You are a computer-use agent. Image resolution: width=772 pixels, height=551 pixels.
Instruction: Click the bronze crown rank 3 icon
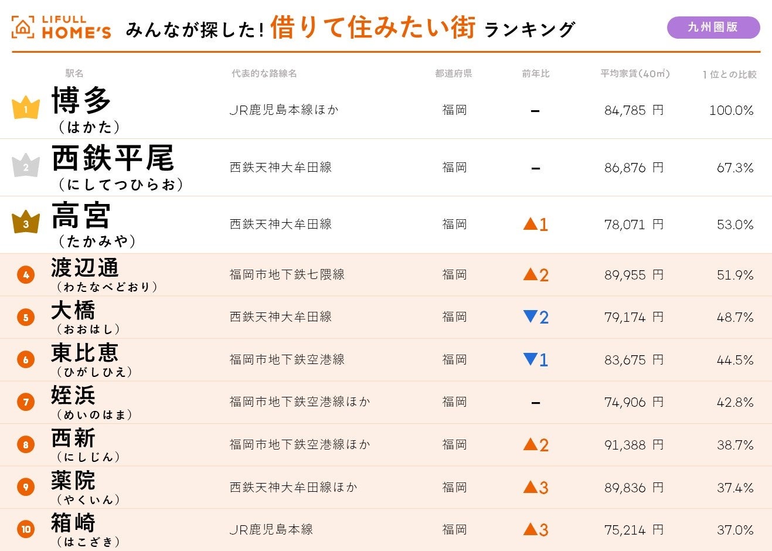click(x=26, y=223)
